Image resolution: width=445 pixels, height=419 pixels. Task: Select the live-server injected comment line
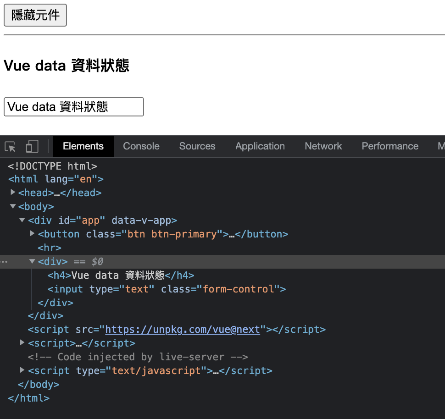(x=138, y=357)
